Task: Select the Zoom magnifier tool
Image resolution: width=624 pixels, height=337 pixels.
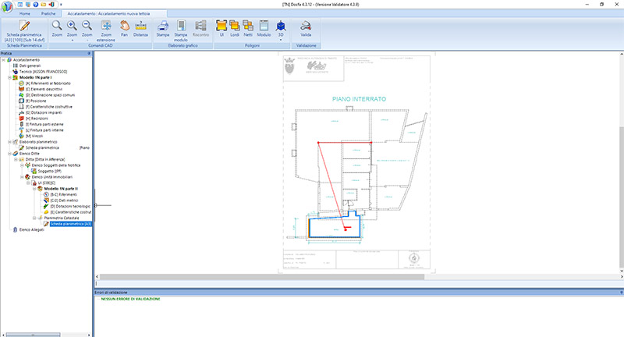Action: (57, 28)
